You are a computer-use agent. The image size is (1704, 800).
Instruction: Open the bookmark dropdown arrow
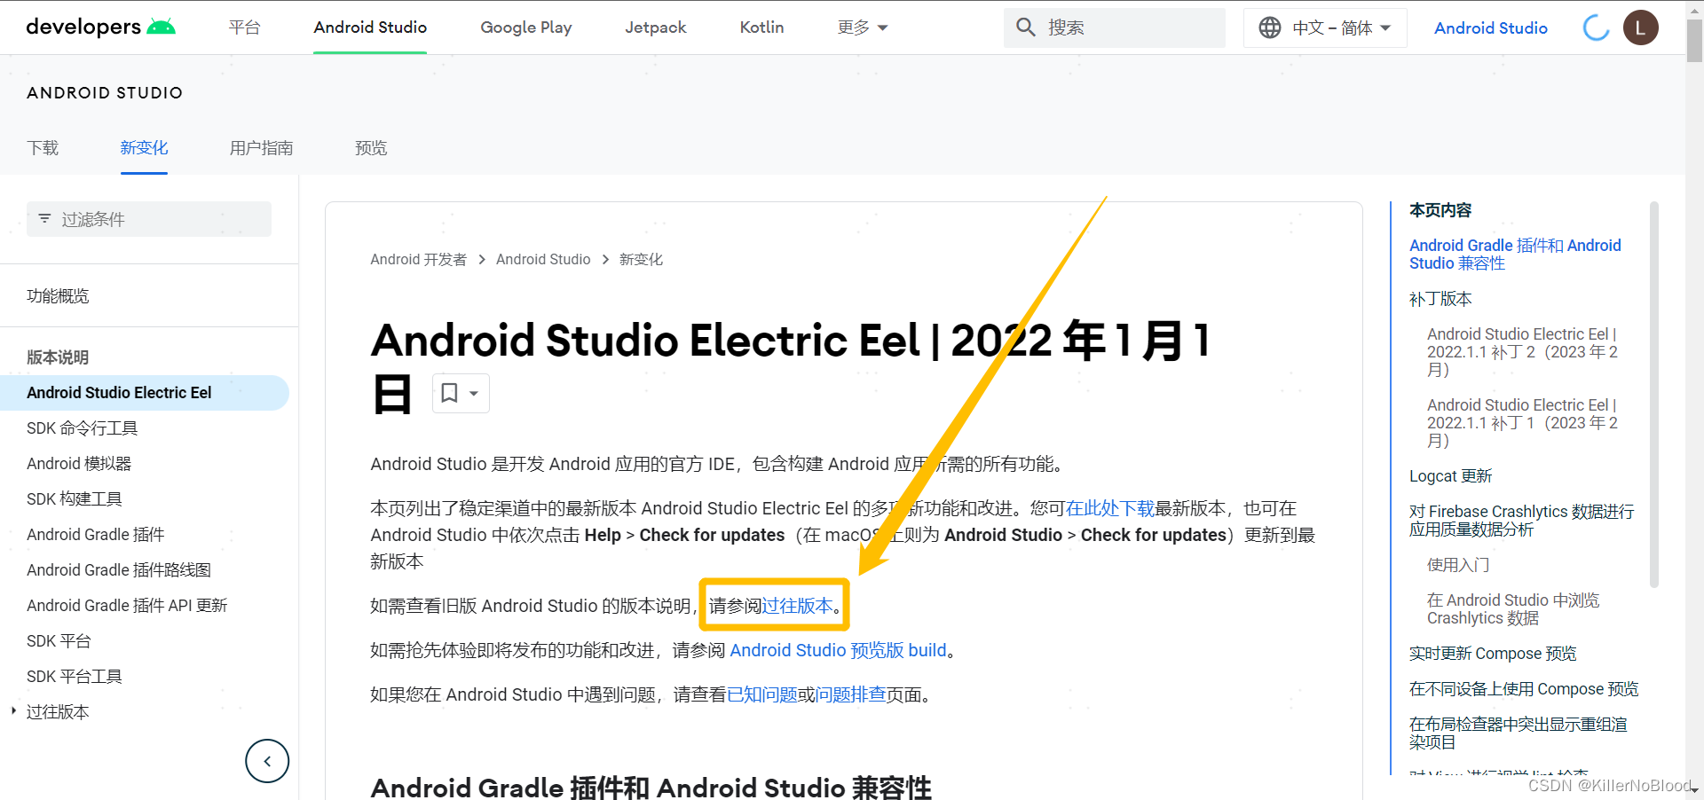474,394
